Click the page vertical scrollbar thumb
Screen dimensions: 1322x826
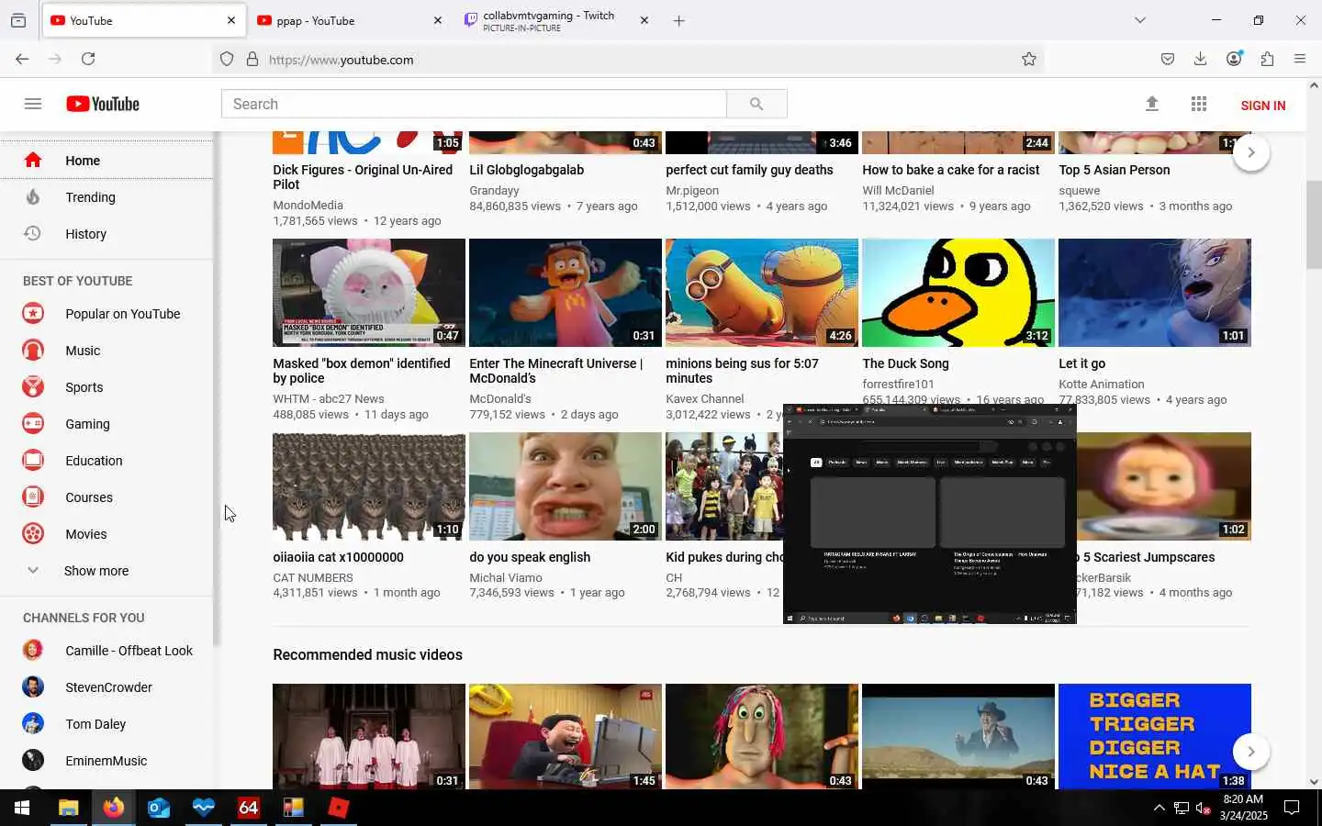coord(1314,225)
